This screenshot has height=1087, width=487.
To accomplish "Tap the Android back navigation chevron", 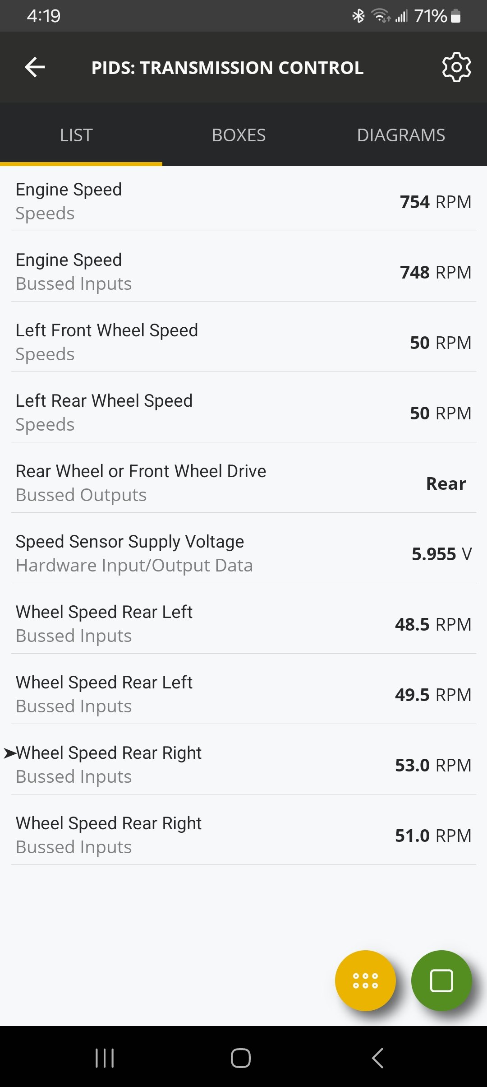I will coord(377,1058).
